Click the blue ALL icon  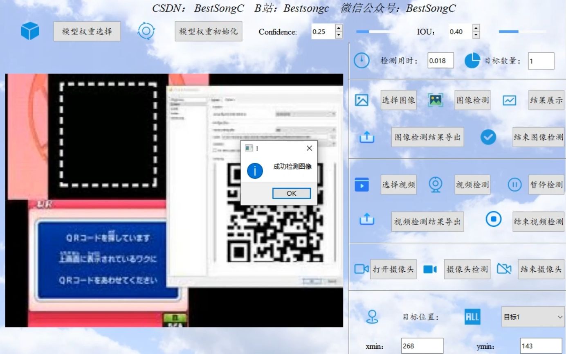tap(472, 317)
